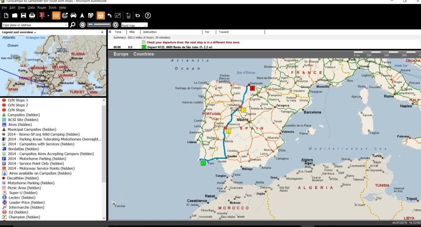The width and height of the screenshot is (421, 227).
Task: Create a new map document
Action: point(6,16)
